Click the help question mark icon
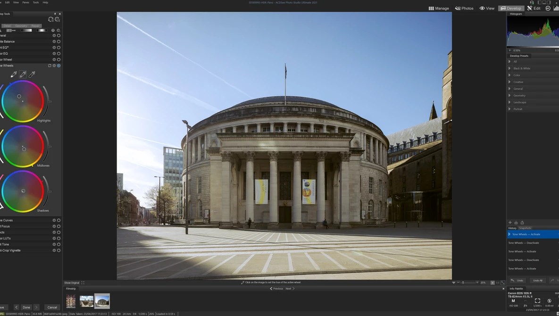 coord(53,30)
